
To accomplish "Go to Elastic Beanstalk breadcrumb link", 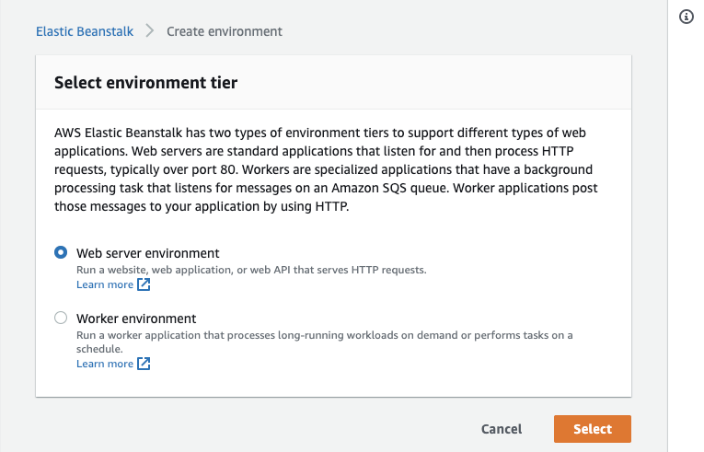I will coord(85,31).
